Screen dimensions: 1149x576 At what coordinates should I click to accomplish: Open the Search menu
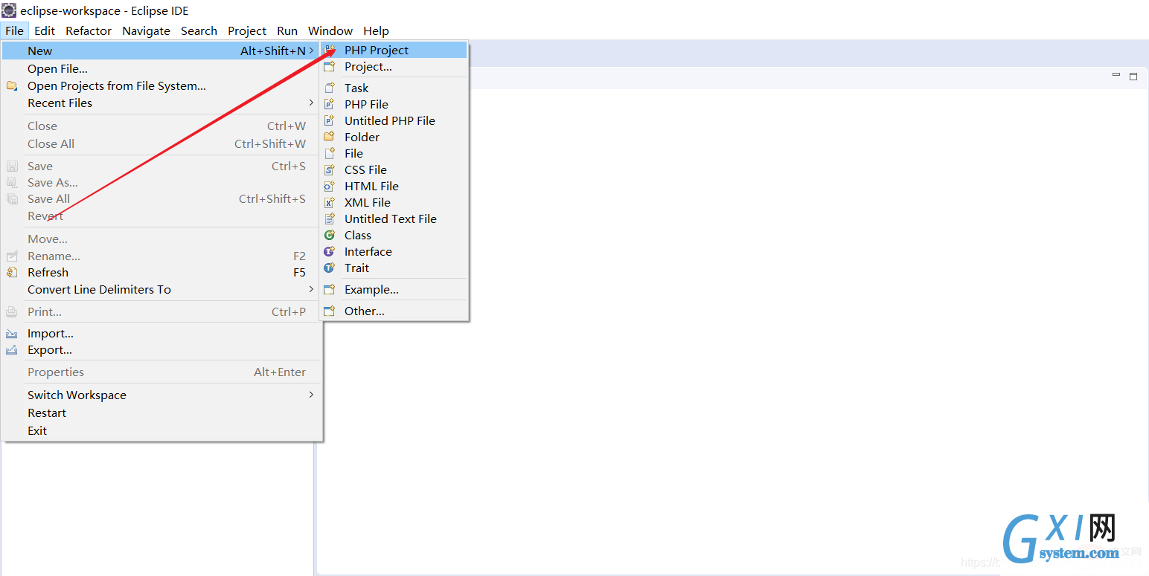tap(199, 30)
